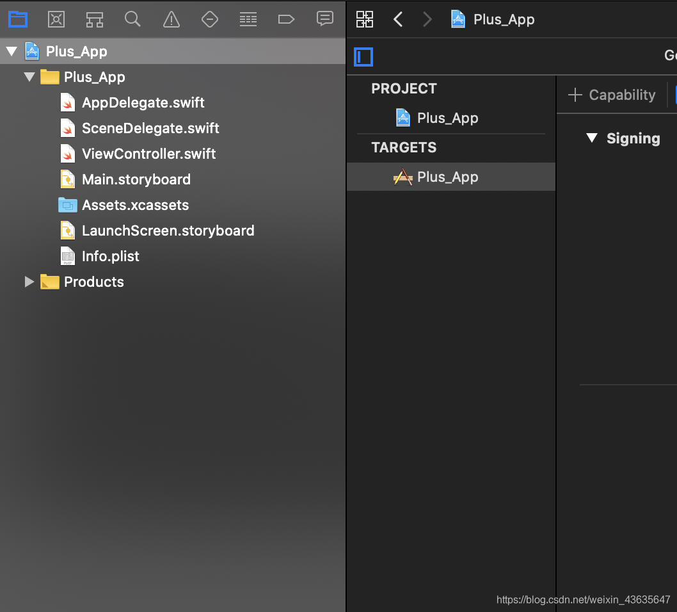Open the Find navigator magnifier icon
Screen dimensions: 677x612
tap(132, 19)
